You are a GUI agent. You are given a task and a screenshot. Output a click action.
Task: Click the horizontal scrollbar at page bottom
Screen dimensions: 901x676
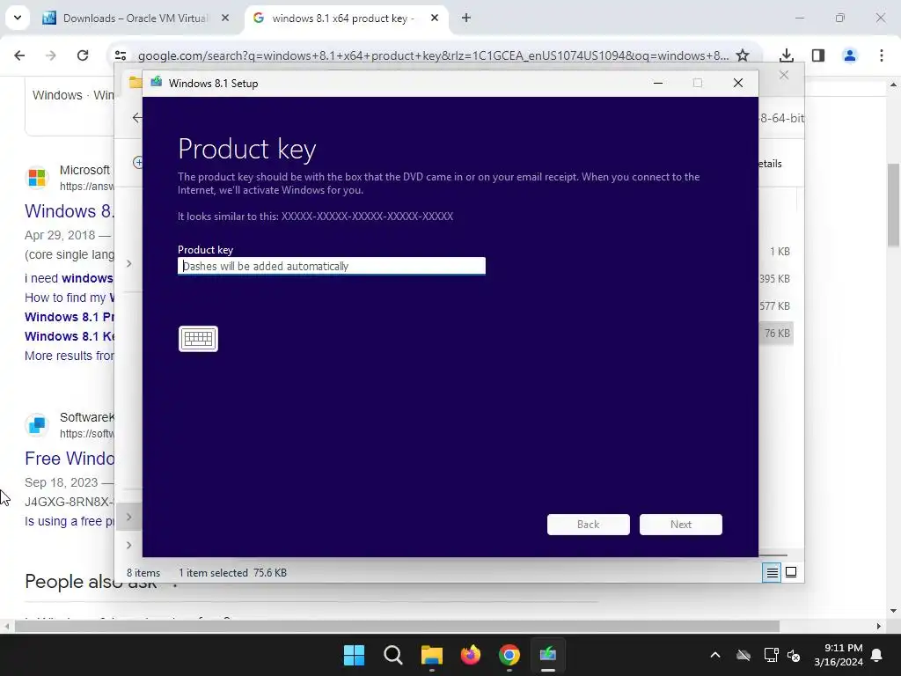pyautogui.click(x=397, y=626)
